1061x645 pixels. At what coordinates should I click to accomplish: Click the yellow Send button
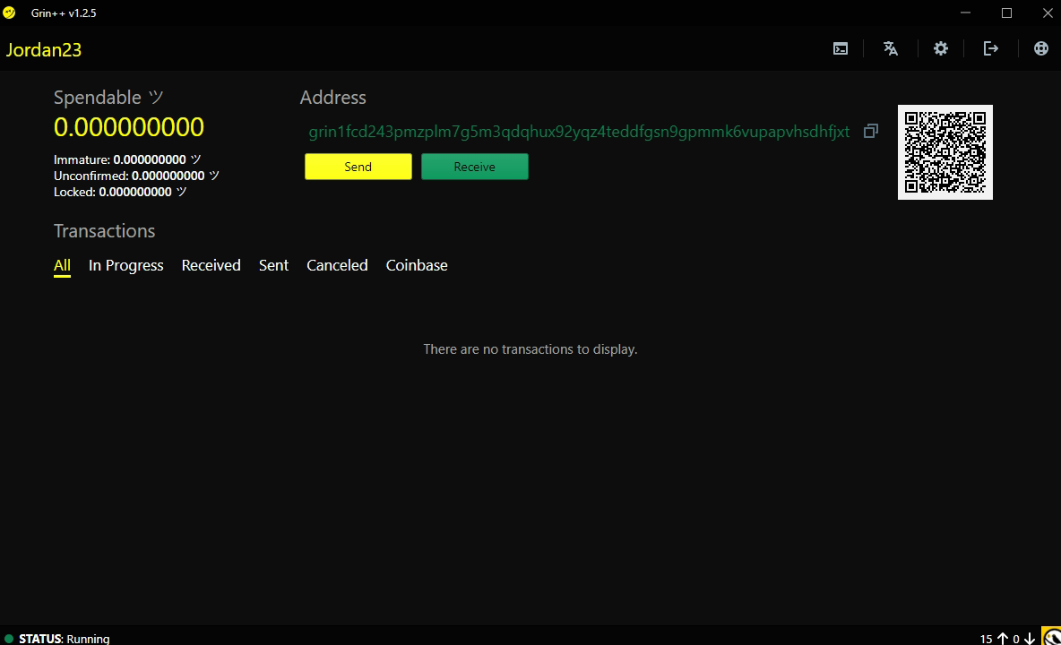[358, 167]
